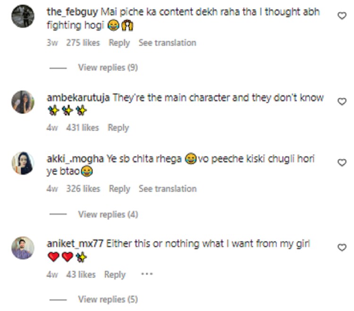
Task: Expand View replies (4)
Action: coord(108,214)
